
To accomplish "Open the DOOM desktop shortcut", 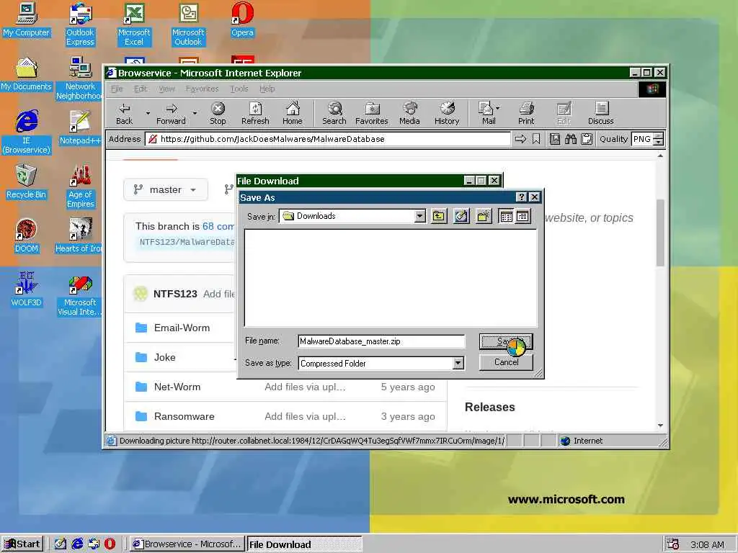I will pyautogui.click(x=27, y=236).
